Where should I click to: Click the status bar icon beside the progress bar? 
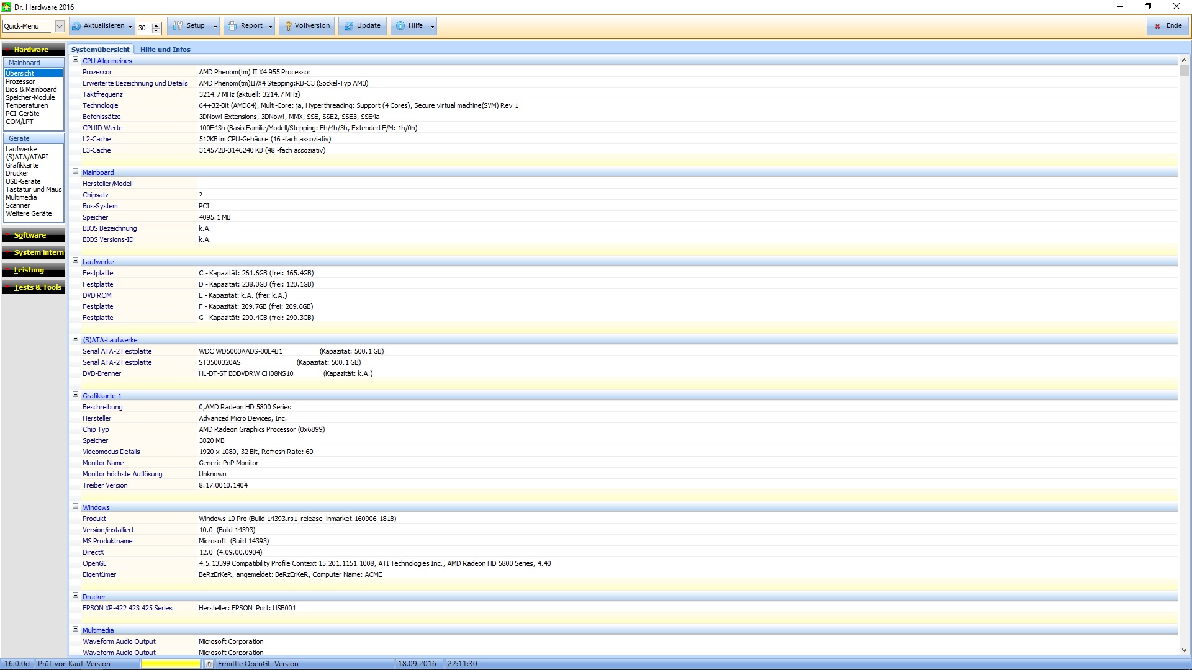[x=209, y=664]
